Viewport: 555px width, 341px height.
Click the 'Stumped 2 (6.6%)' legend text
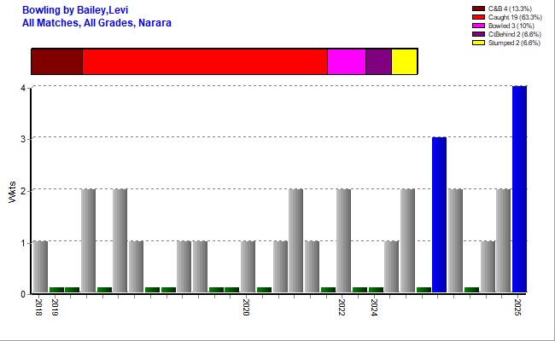point(514,43)
